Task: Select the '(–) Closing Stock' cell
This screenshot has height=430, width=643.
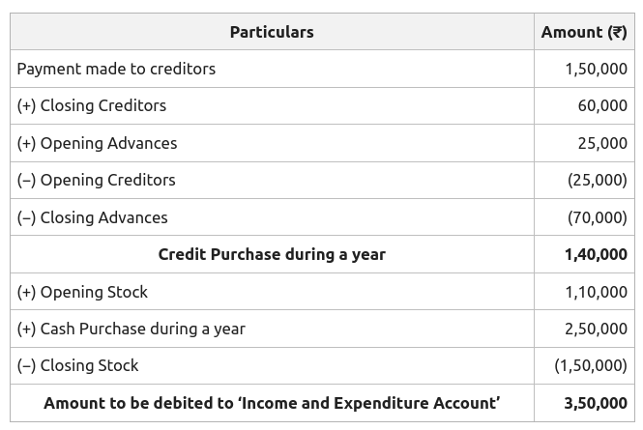Action: (77, 365)
